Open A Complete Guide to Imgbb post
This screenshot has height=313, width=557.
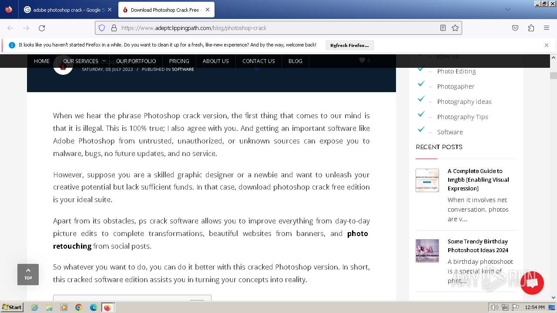coord(478,180)
